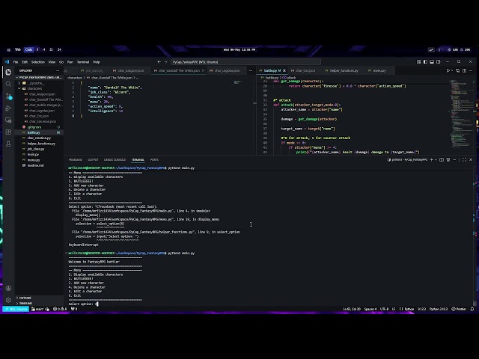
Task: Open the File menu
Action: pyautogui.click(x=16, y=62)
